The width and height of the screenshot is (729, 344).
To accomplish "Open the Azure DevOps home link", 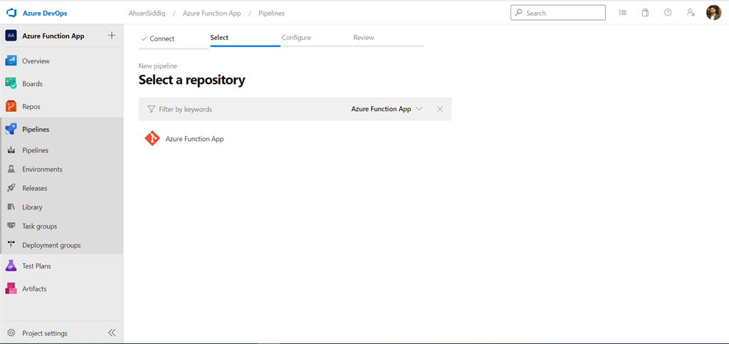I will tap(45, 13).
